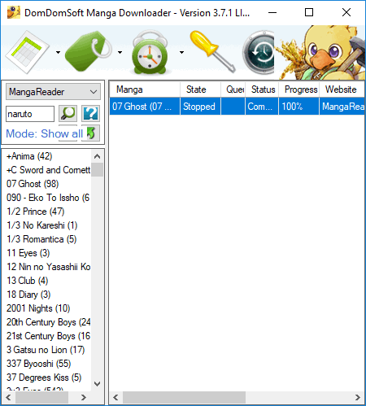Expand the green tag dropdown arrow
The height and width of the screenshot is (406, 366).
point(120,52)
